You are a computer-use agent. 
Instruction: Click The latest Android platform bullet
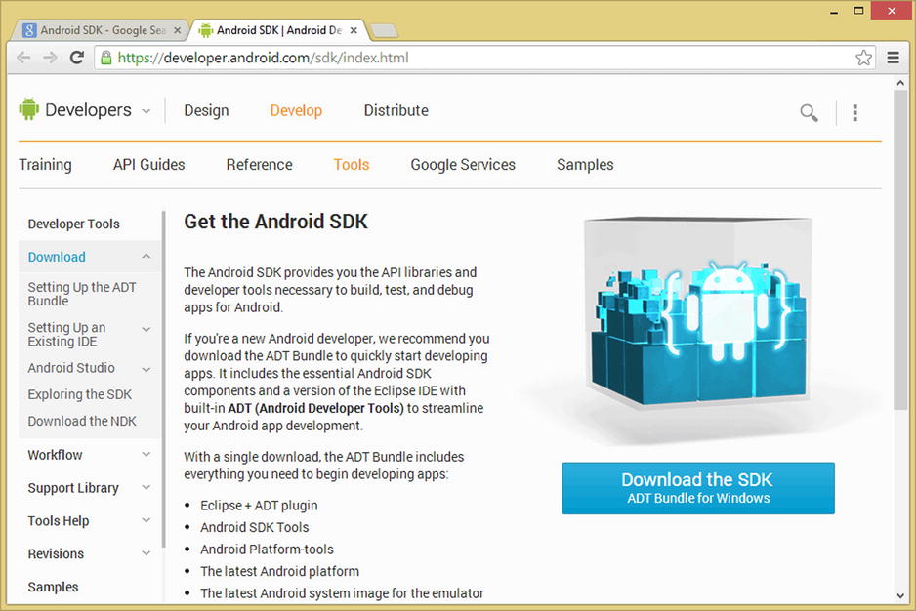tap(279, 571)
